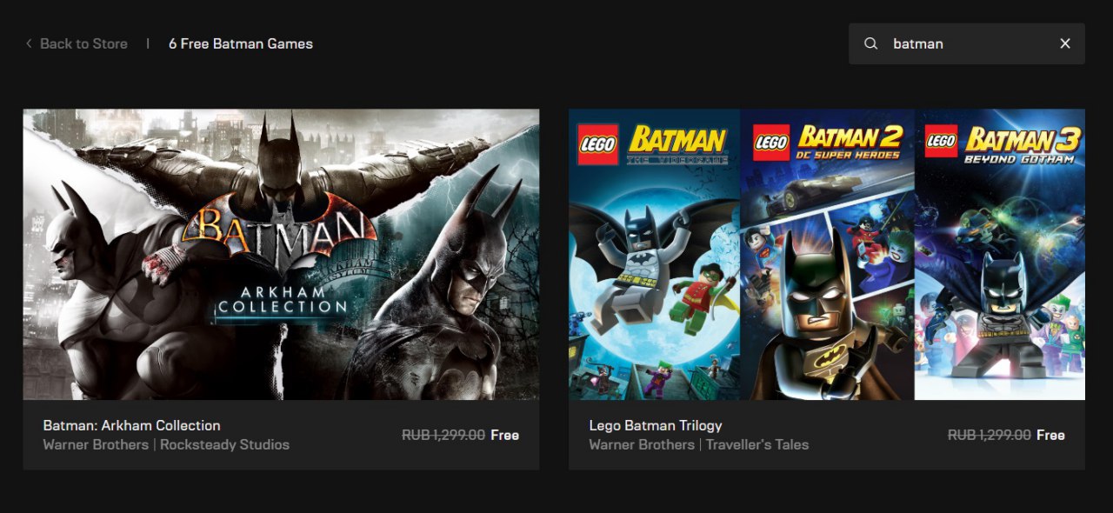Open the Lego Batman 2 DC Super Heroes cover

coord(827,254)
